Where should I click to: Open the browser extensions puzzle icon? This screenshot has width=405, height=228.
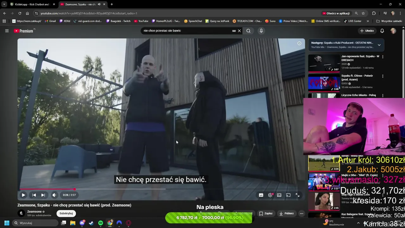[374, 13]
